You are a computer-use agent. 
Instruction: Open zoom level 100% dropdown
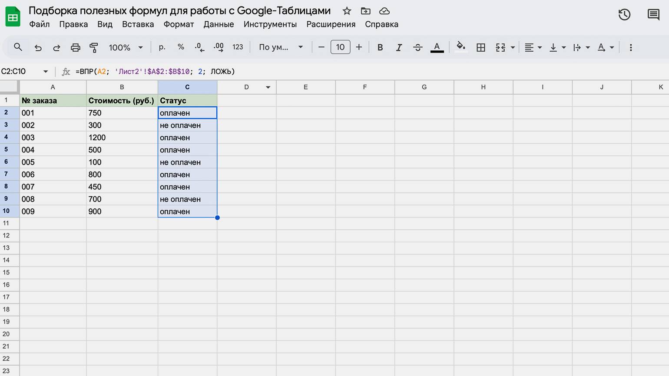[x=126, y=47]
